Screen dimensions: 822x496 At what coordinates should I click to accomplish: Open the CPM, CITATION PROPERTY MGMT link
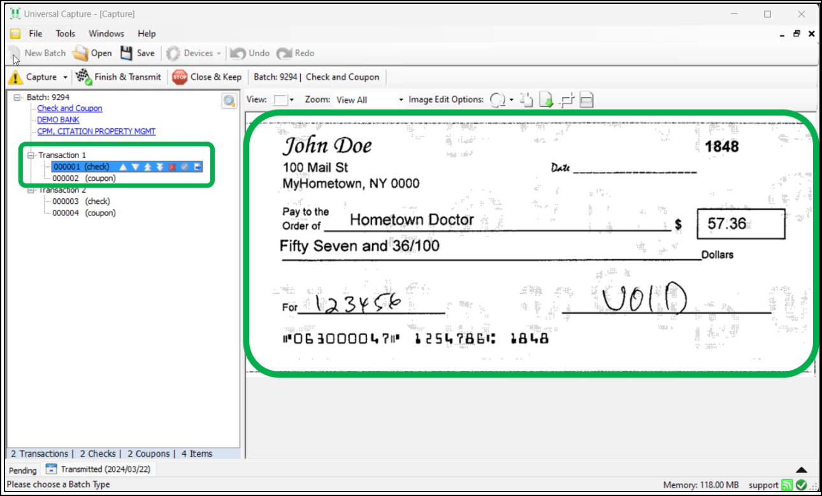click(96, 131)
